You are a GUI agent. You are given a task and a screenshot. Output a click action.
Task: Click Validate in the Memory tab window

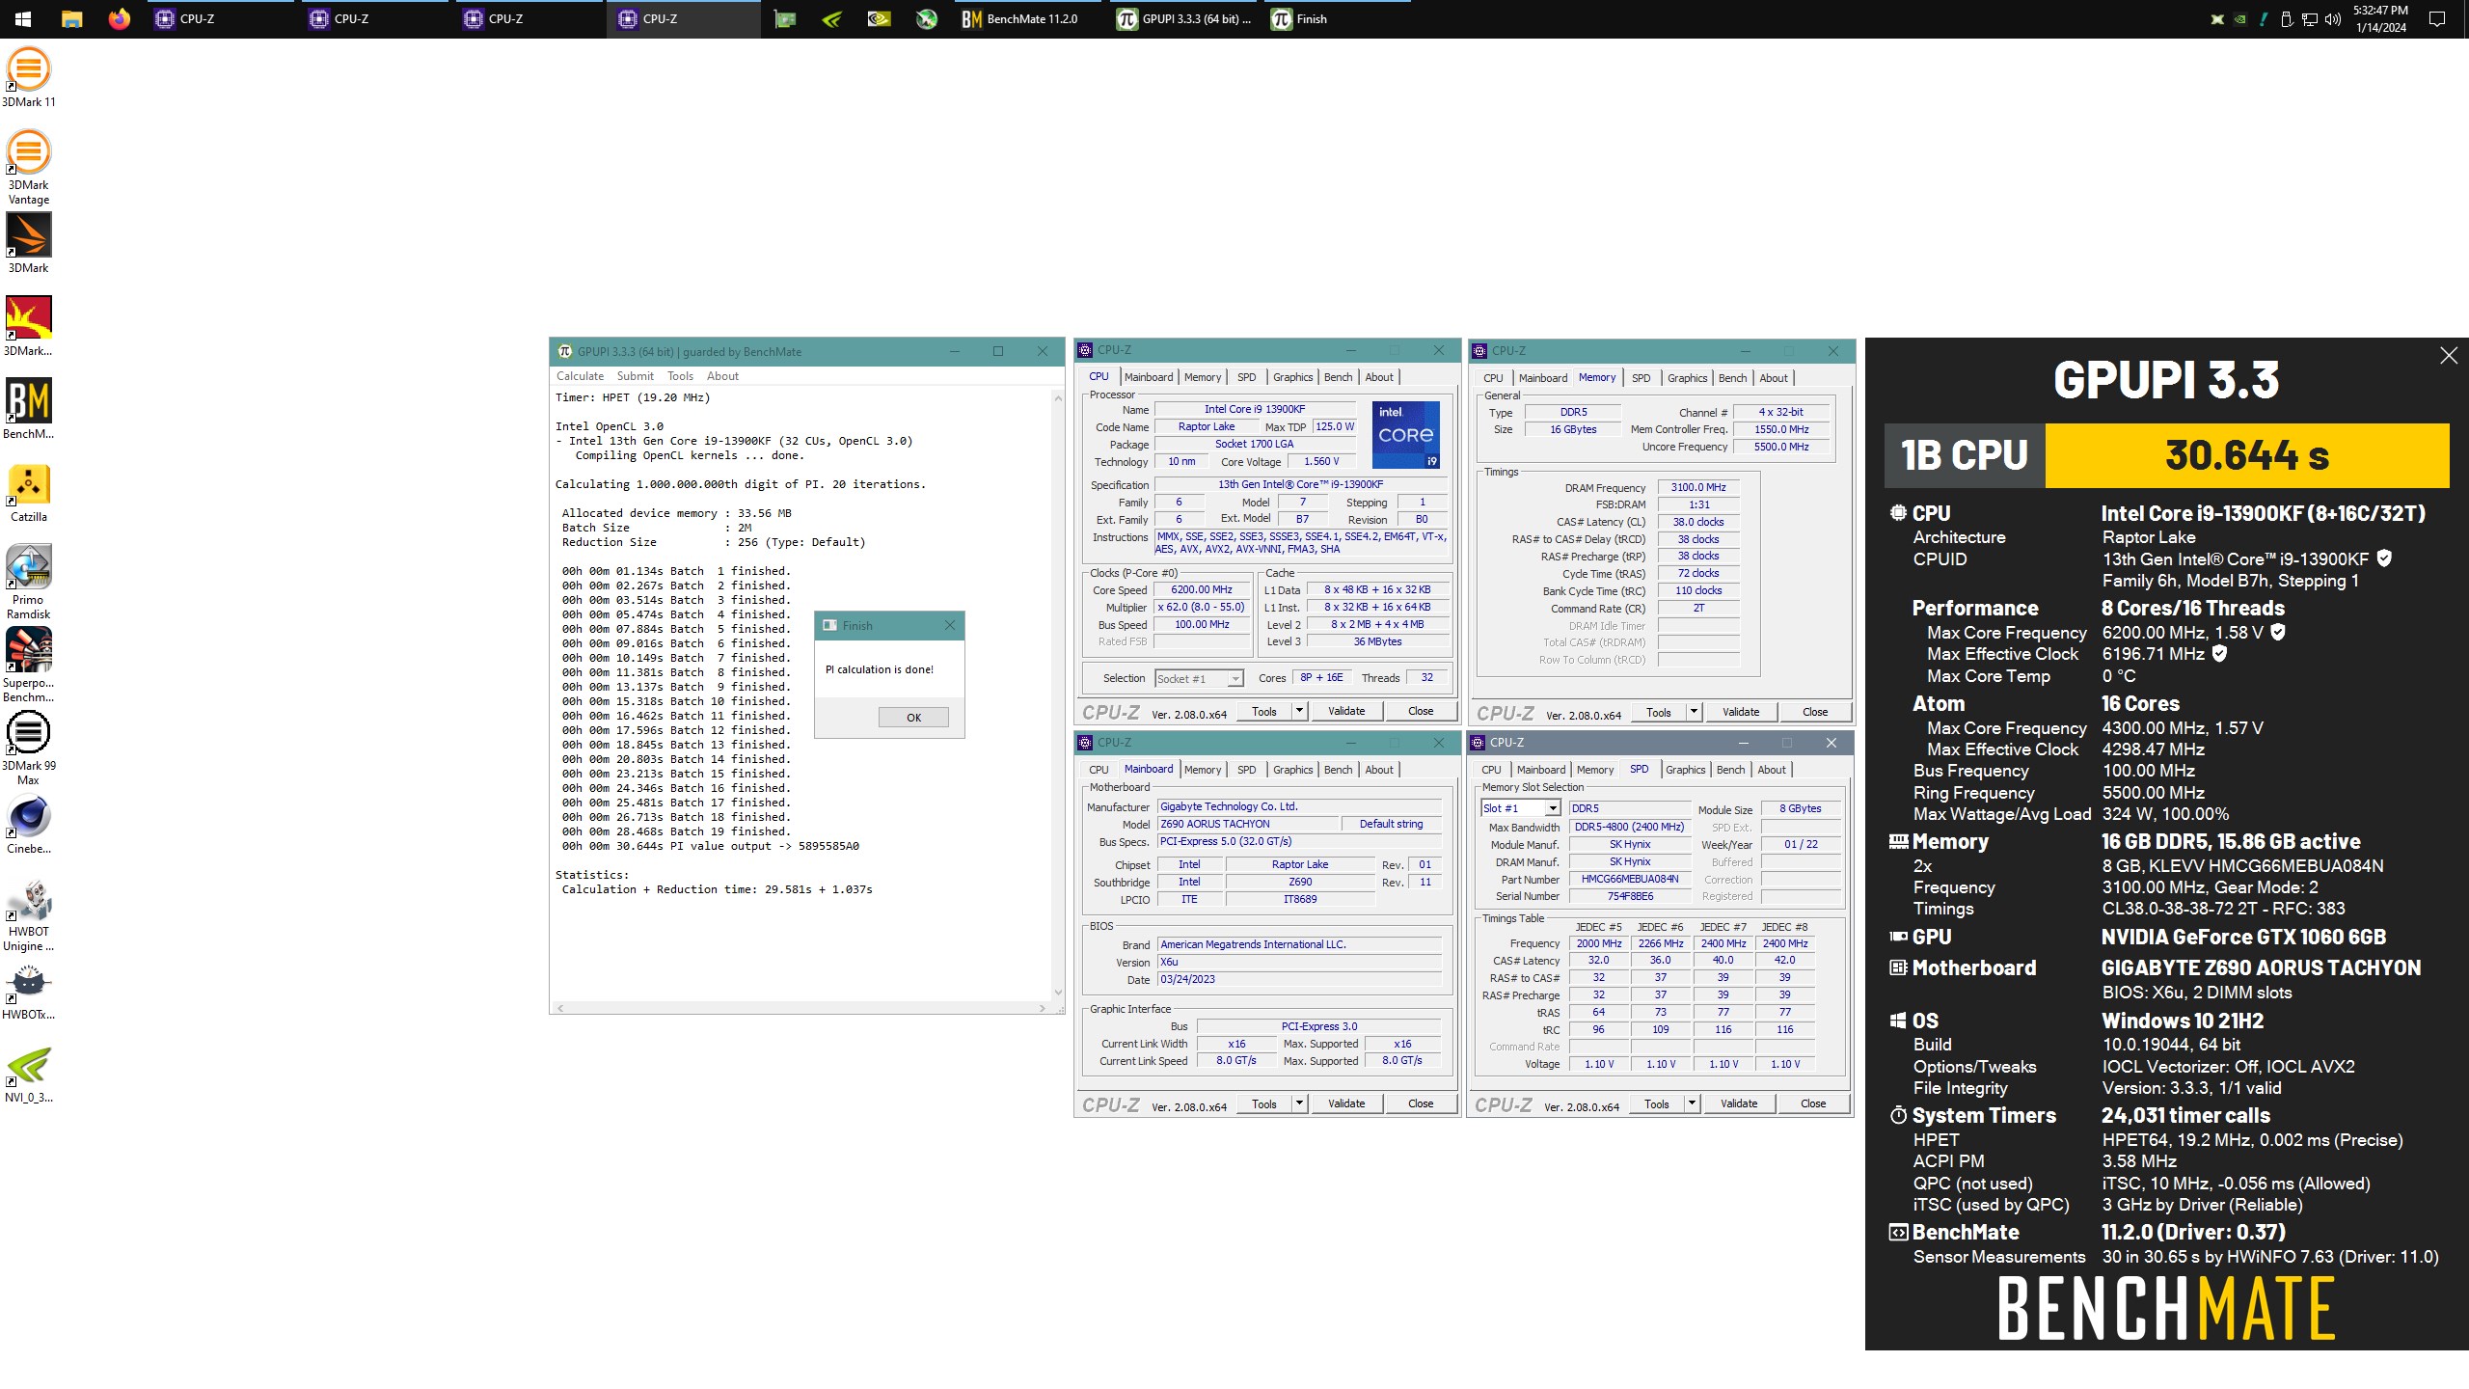tap(1741, 712)
